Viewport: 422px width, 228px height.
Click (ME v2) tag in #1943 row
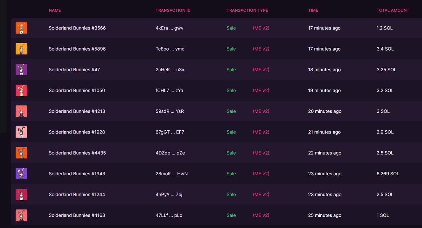pyautogui.click(x=261, y=174)
